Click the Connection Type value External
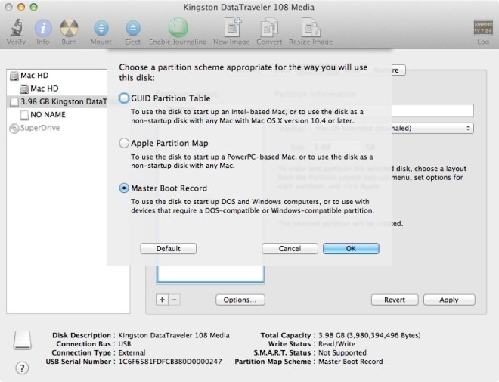The image size is (499, 382). pyautogui.click(x=132, y=352)
